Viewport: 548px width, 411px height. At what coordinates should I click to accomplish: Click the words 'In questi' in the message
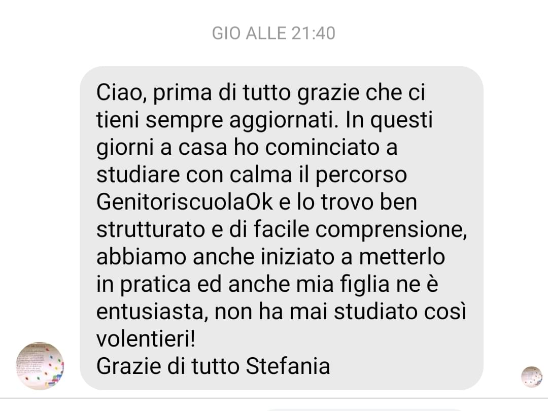click(389, 120)
